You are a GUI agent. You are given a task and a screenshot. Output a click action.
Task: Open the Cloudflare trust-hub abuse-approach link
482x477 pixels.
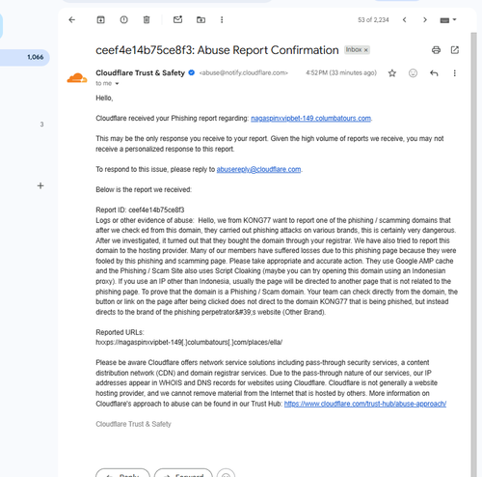click(365, 404)
